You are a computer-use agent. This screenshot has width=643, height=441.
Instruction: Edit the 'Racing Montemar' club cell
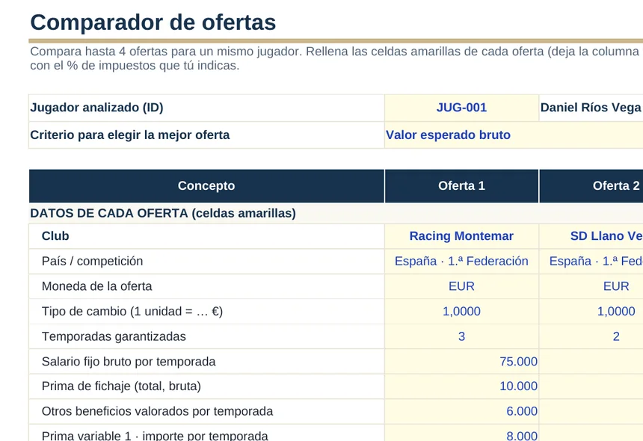pos(461,236)
